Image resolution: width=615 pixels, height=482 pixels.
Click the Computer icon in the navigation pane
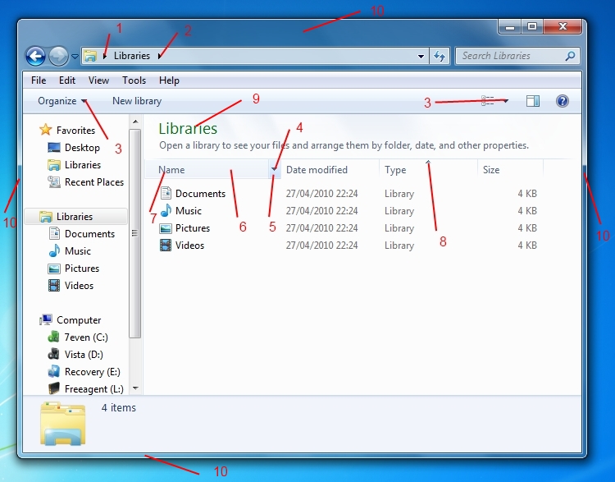point(46,319)
